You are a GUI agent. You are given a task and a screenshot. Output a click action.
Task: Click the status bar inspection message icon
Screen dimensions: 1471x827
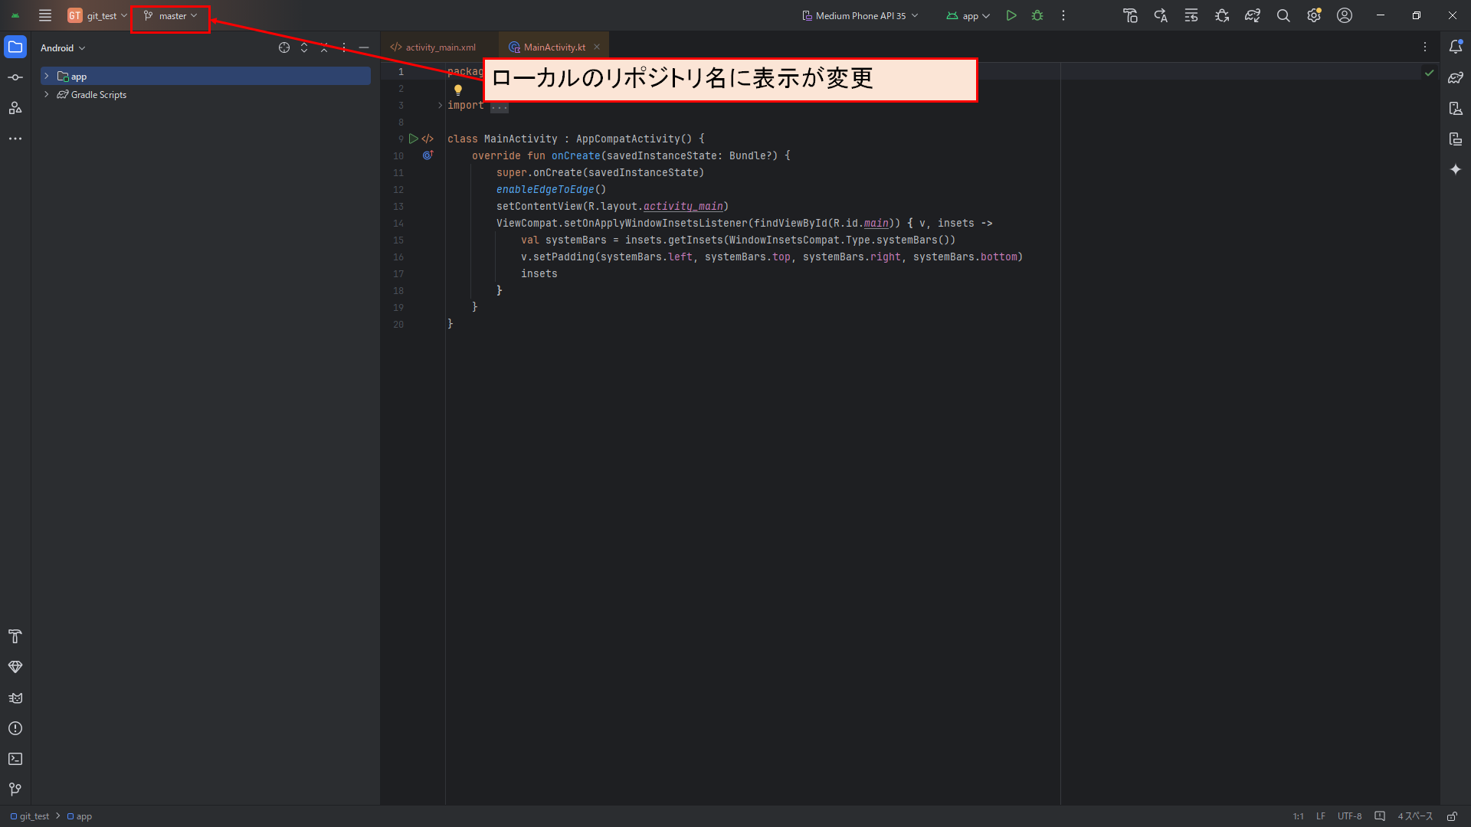[x=1380, y=816]
